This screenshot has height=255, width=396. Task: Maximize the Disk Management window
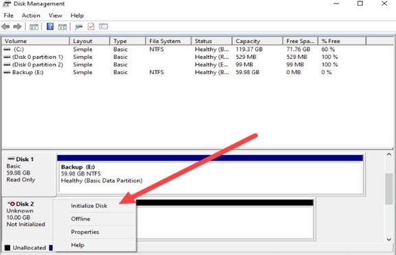click(x=360, y=4)
